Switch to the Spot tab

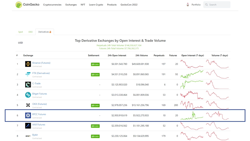[x=21, y=32]
